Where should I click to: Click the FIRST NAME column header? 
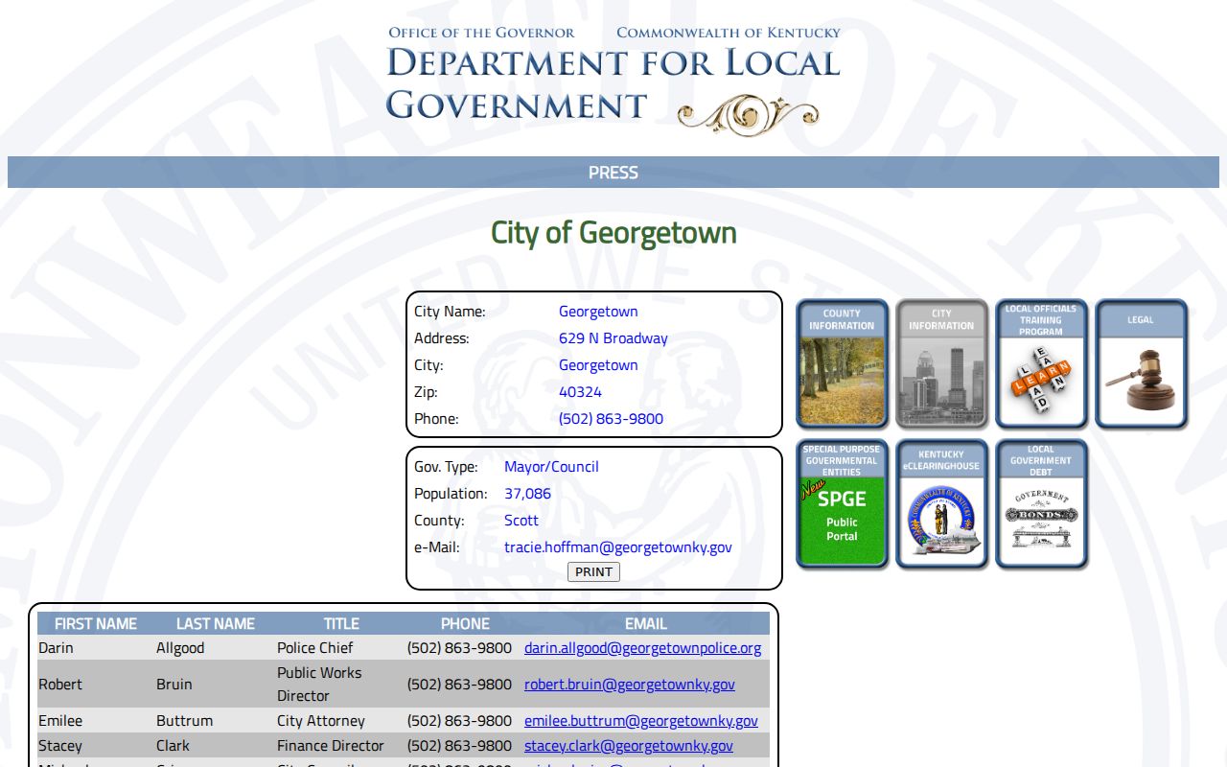[96, 623]
